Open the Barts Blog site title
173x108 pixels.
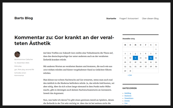pos(24,18)
